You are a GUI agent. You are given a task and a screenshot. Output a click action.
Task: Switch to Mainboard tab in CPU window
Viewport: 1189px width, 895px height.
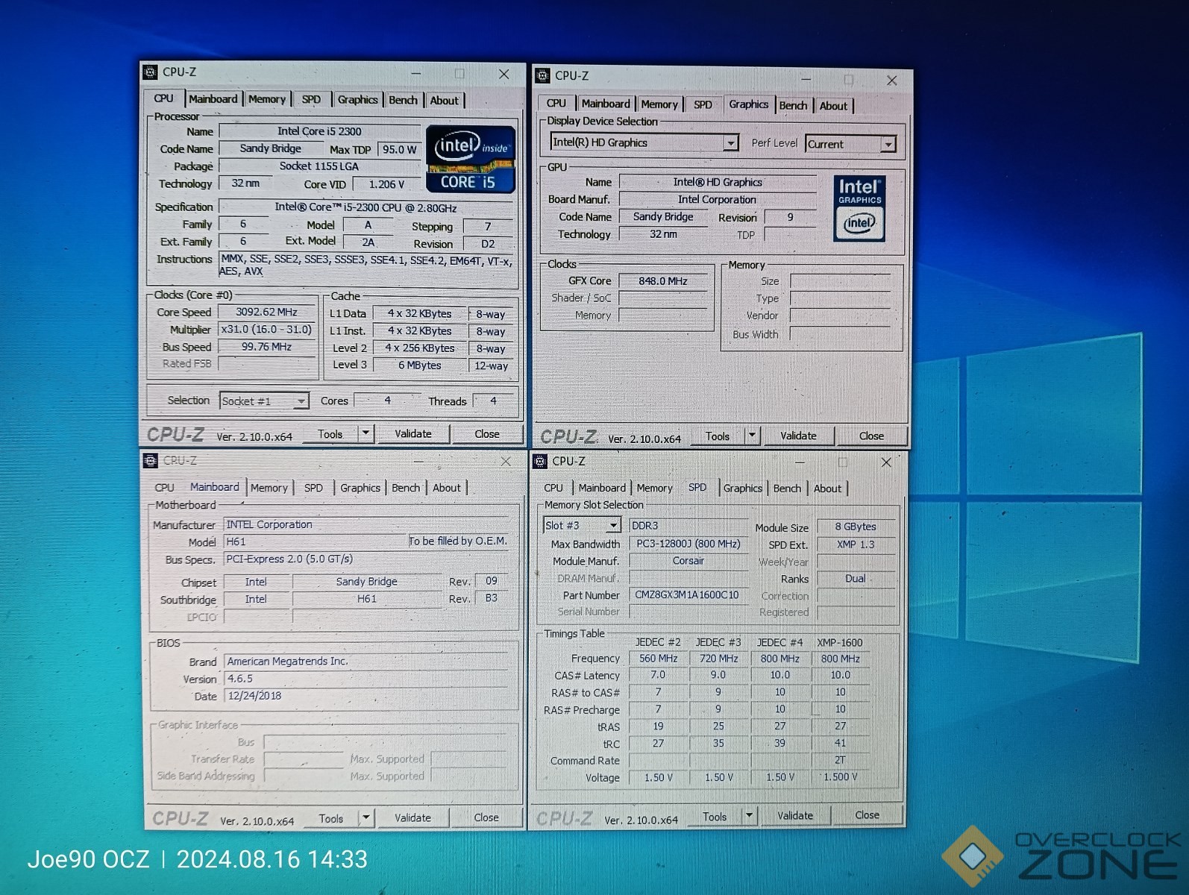213,99
